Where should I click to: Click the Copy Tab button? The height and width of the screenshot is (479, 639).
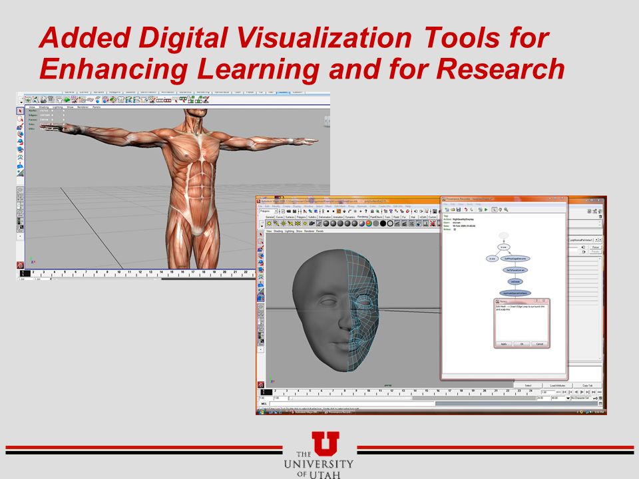coord(588,385)
